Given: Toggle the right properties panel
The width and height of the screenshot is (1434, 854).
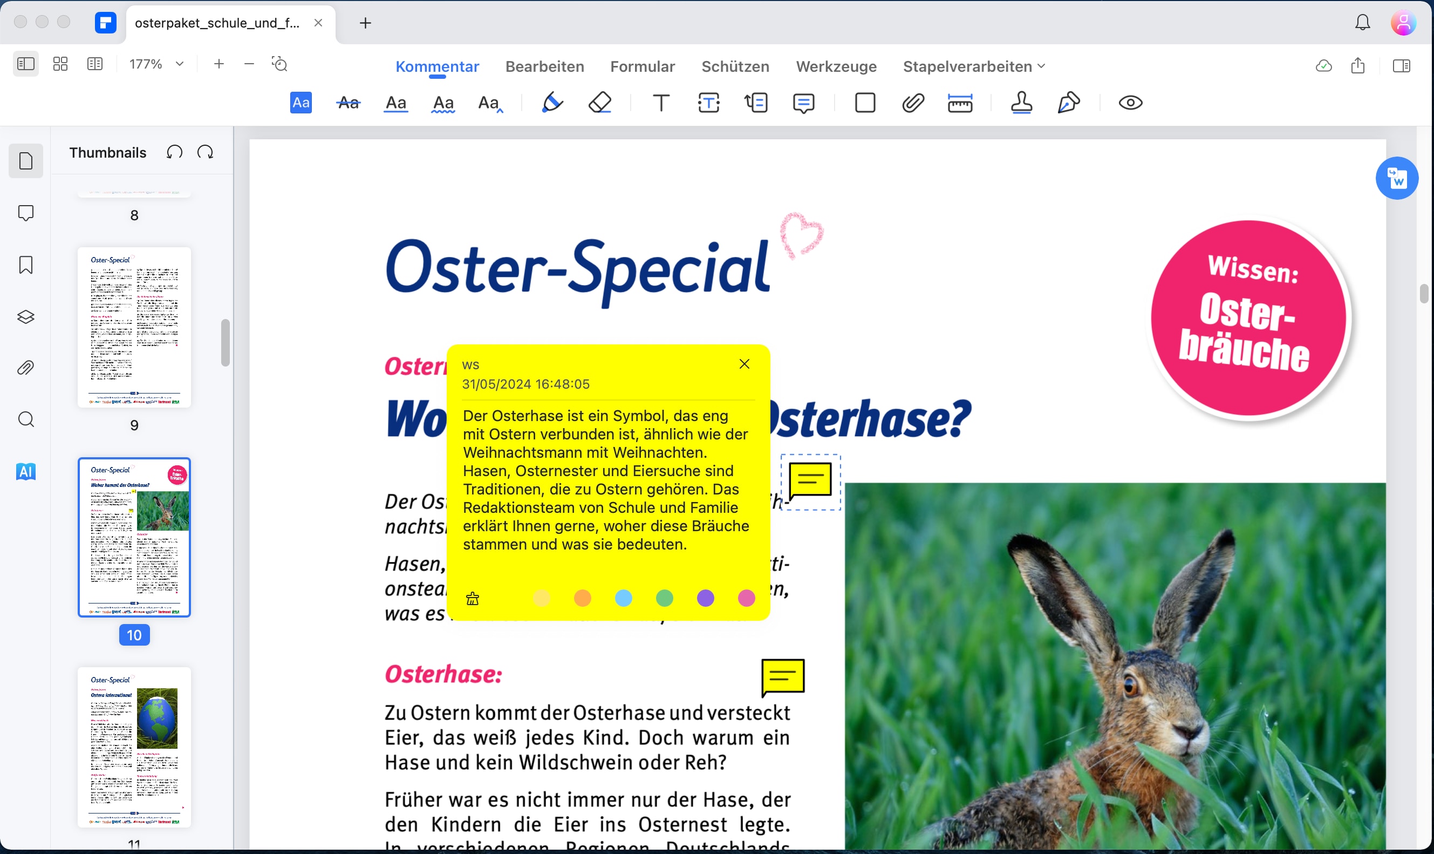Looking at the screenshot, I should pyautogui.click(x=1401, y=66).
